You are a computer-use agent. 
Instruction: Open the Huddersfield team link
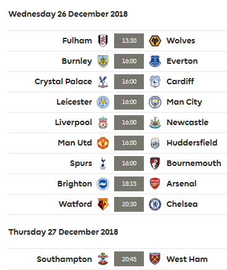tap(192, 142)
